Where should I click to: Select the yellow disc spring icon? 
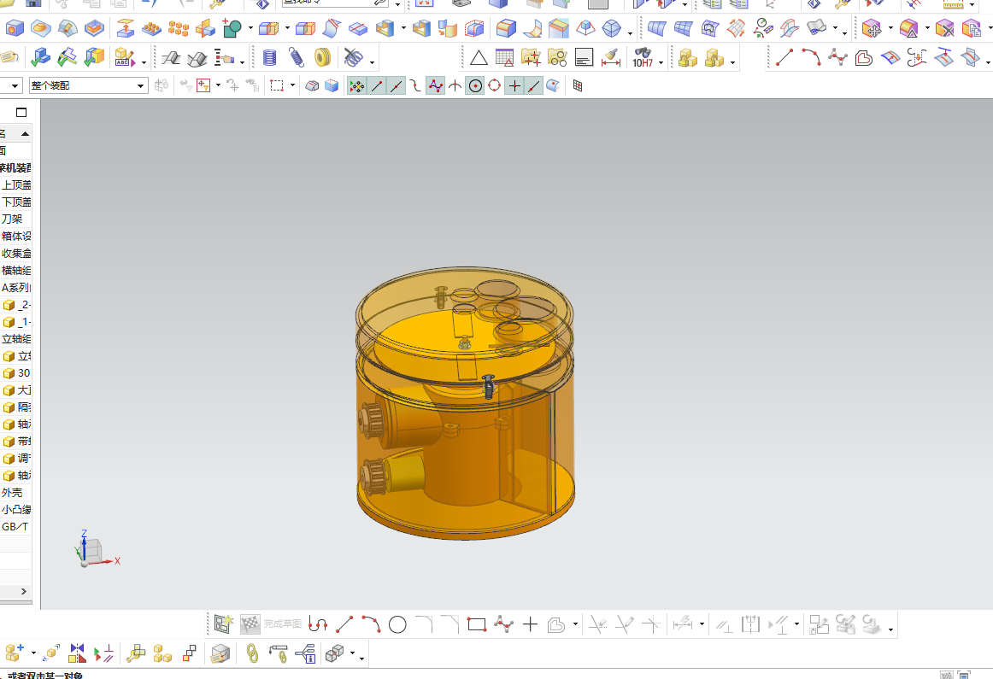pos(322,58)
